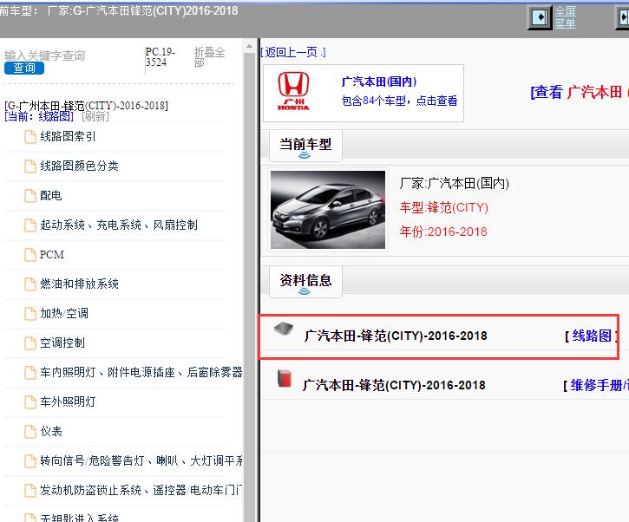Click page icon beside 燃油和排放系统

click(x=30, y=284)
